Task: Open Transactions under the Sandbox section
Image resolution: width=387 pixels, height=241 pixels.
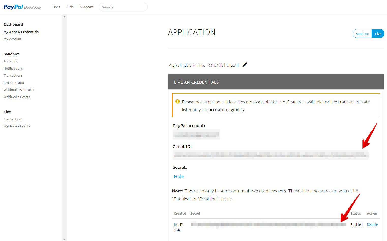Action: tap(13, 75)
